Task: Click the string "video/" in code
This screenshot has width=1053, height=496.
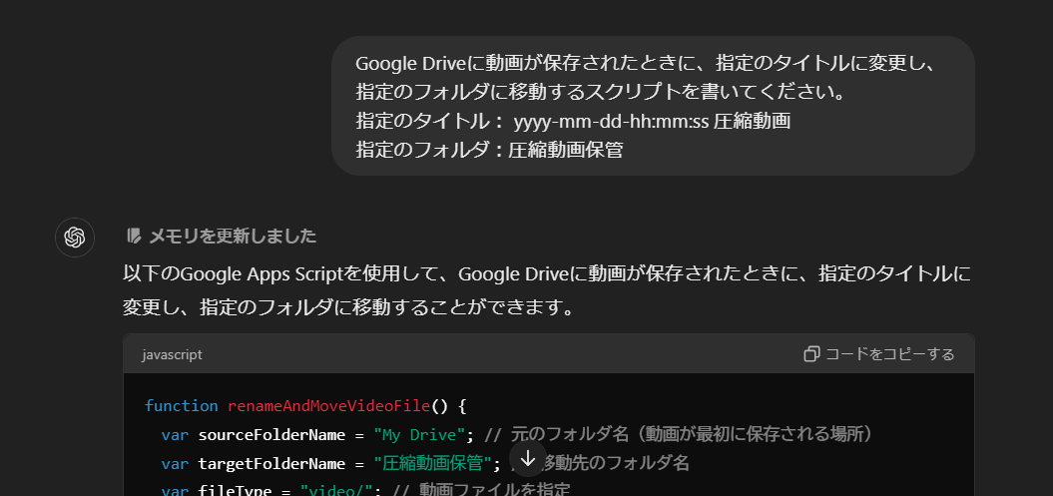Action: pyautogui.click(x=336, y=491)
